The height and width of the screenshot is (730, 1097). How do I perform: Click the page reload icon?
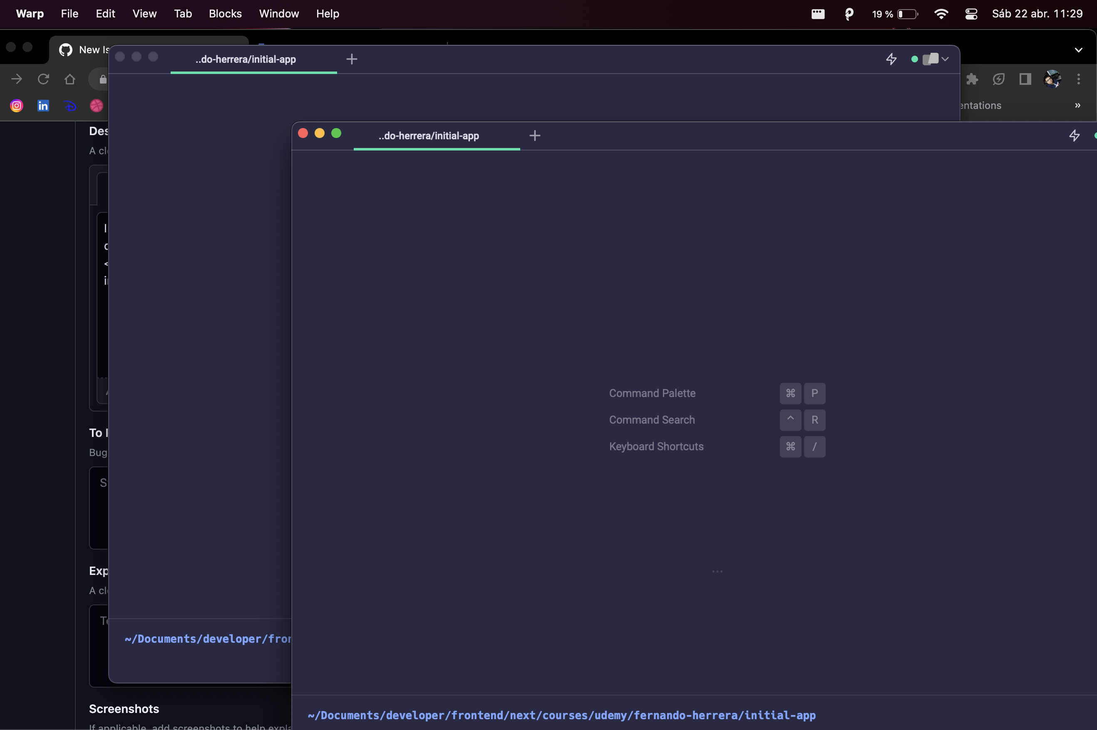43,79
